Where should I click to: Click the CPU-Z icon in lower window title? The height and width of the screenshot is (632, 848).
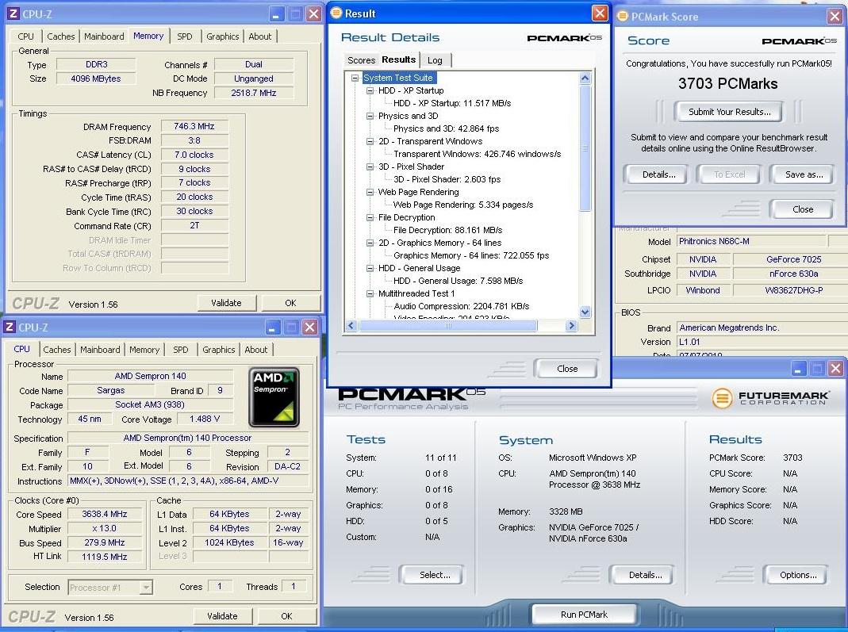coord(10,327)
